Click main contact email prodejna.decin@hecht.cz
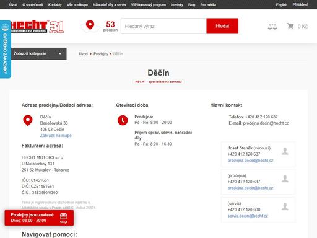The height and width of the screenshot is (238, 317). [266, 123]
